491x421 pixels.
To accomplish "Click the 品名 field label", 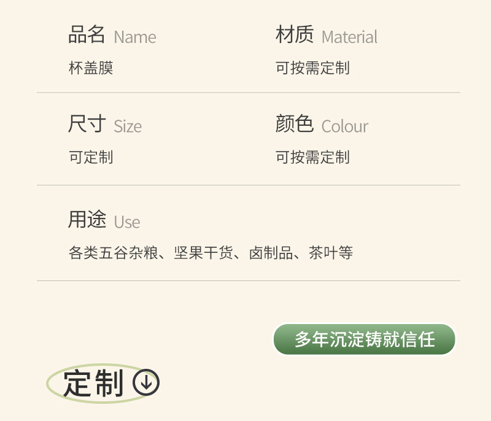I will [87, 35].
